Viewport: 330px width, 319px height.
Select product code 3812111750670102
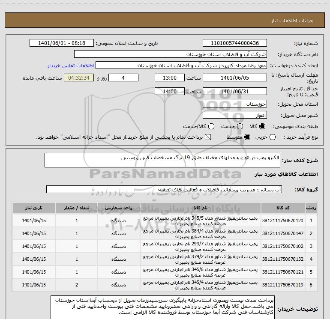tap(283, 246)
